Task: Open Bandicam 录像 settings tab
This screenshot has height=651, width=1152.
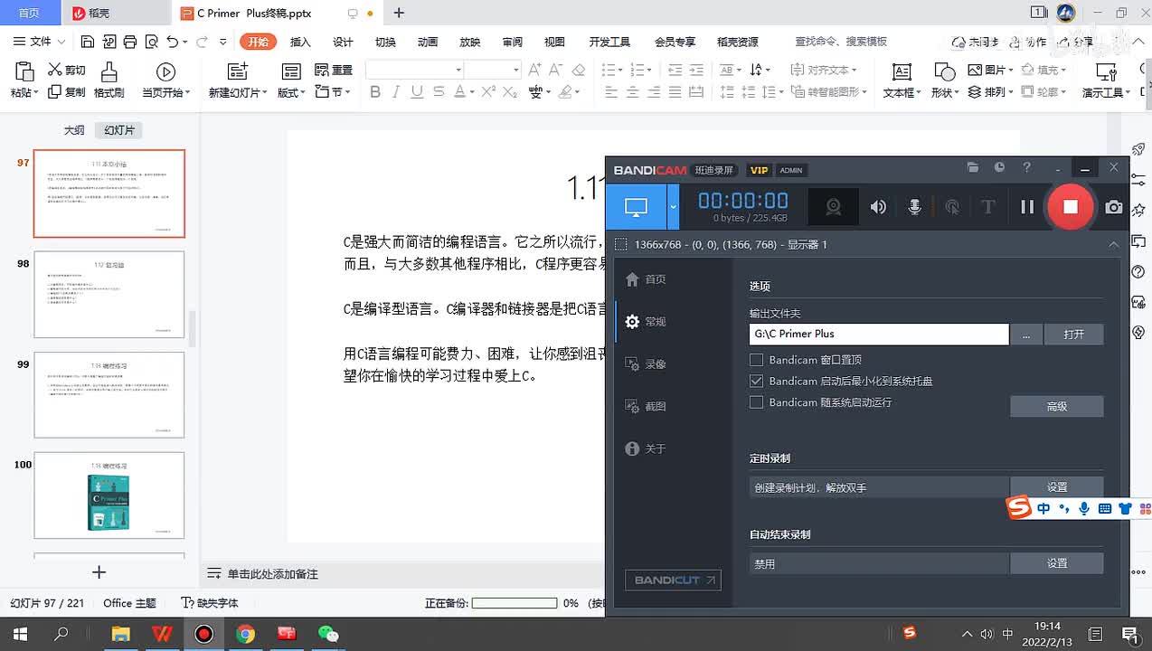Action: [647, 363]
